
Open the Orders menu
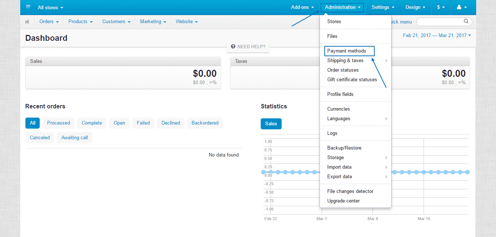point(49,21)
